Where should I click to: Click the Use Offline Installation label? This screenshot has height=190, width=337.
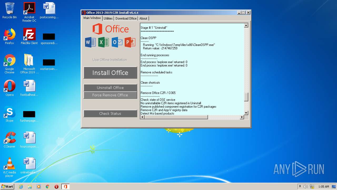(x=110, y=60)
